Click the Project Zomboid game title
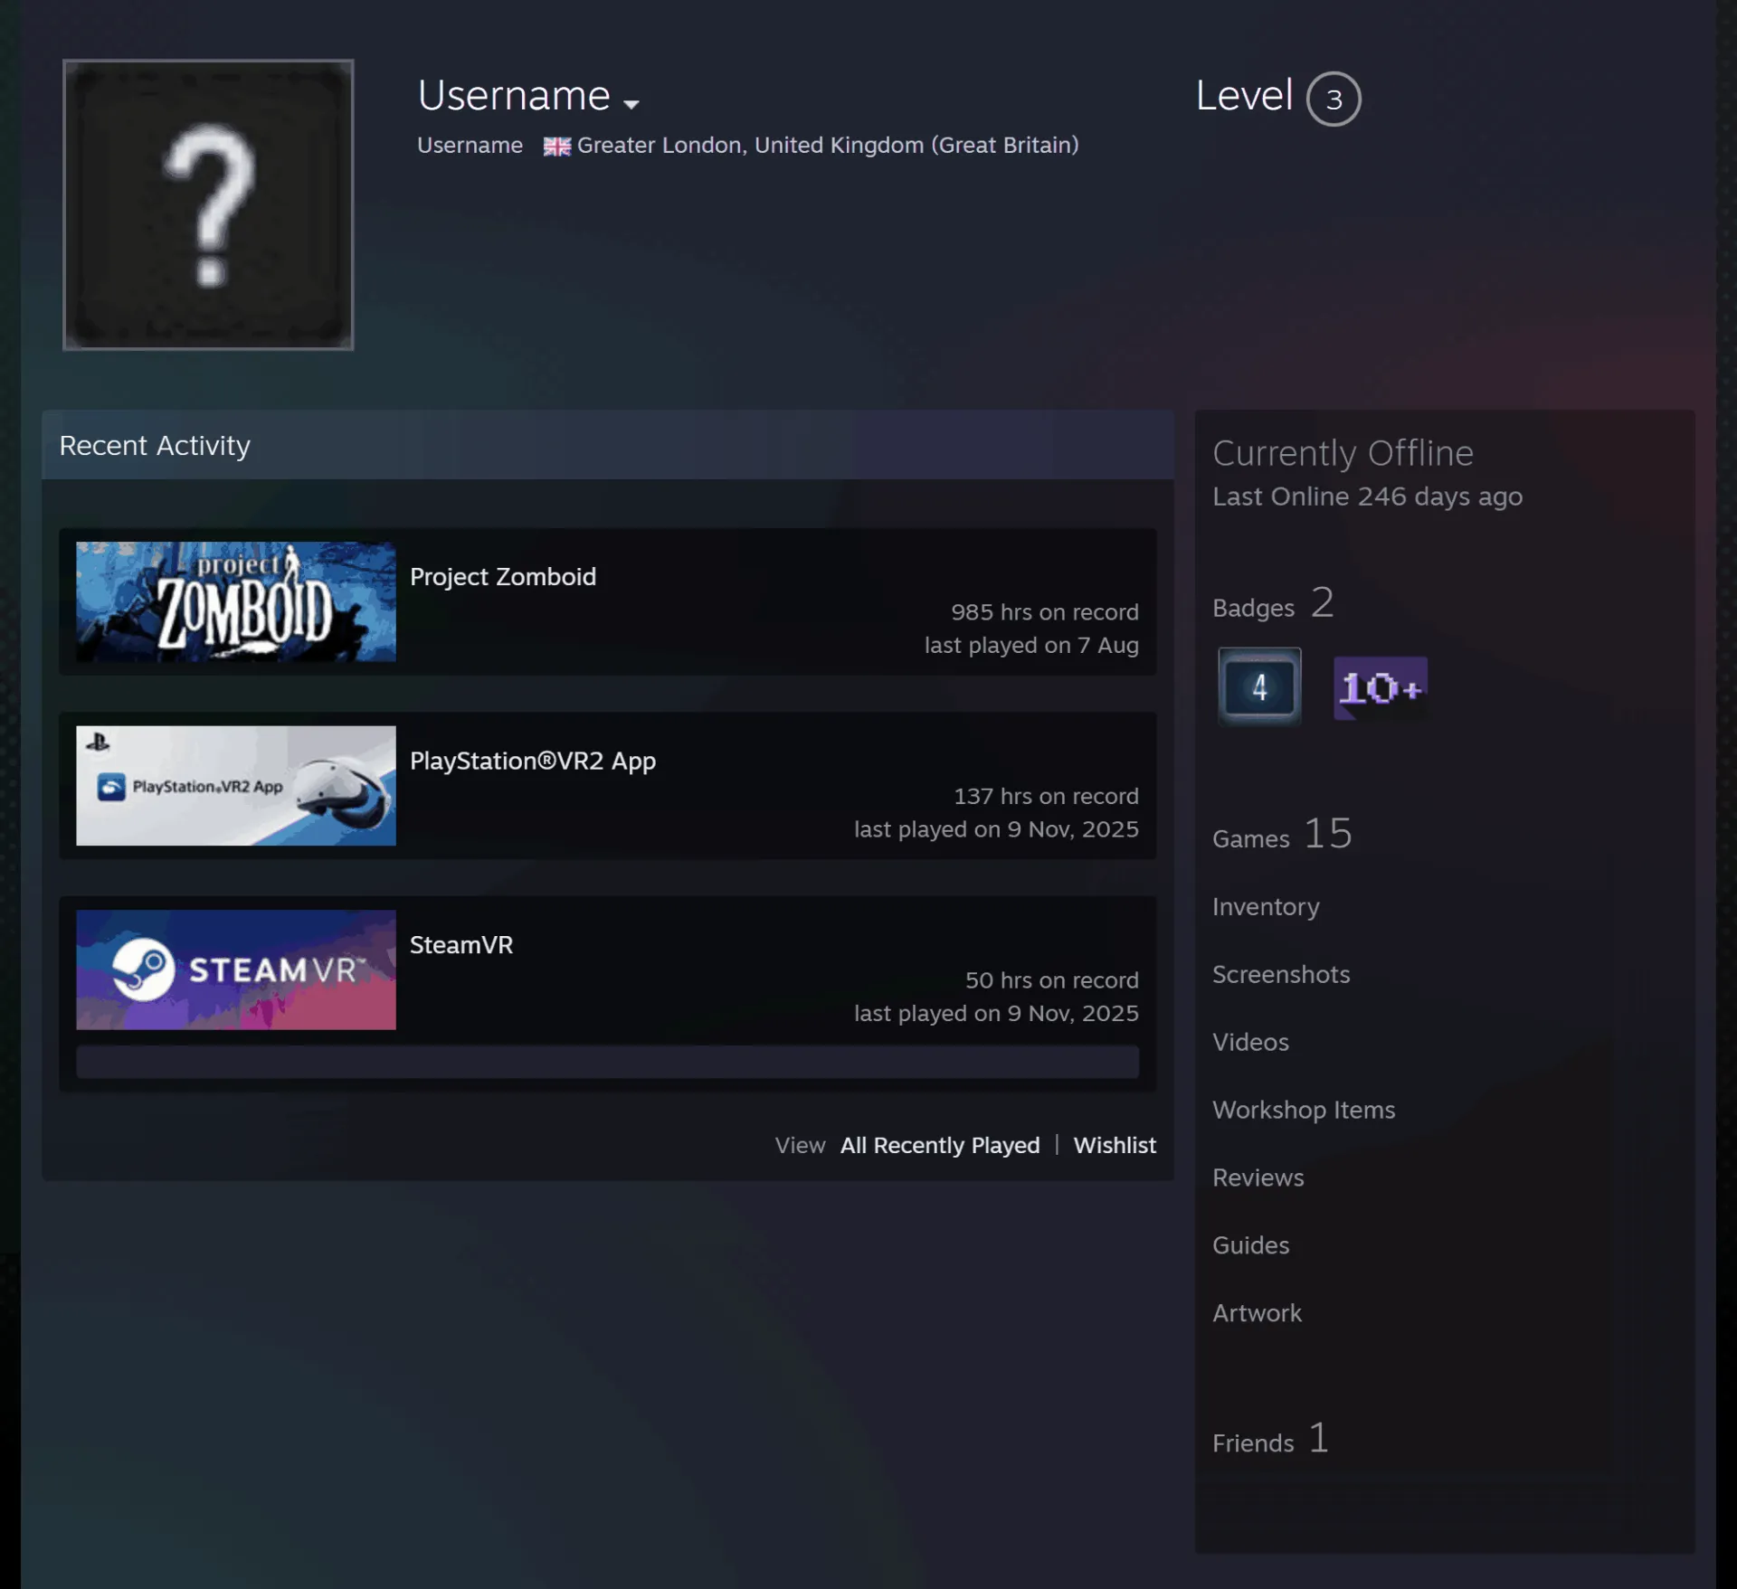Viewport: 1737px width, 1589px height. (x=503, y=576)
